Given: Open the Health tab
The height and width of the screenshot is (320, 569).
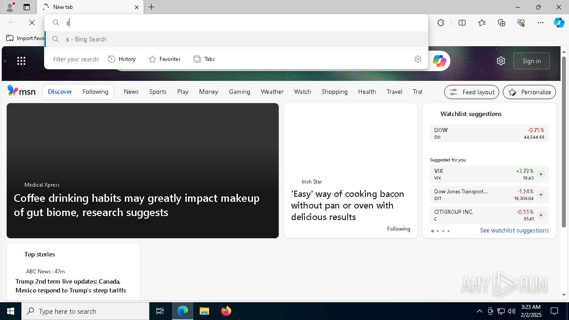Looking at the screenshot, I should coord(367,92).
